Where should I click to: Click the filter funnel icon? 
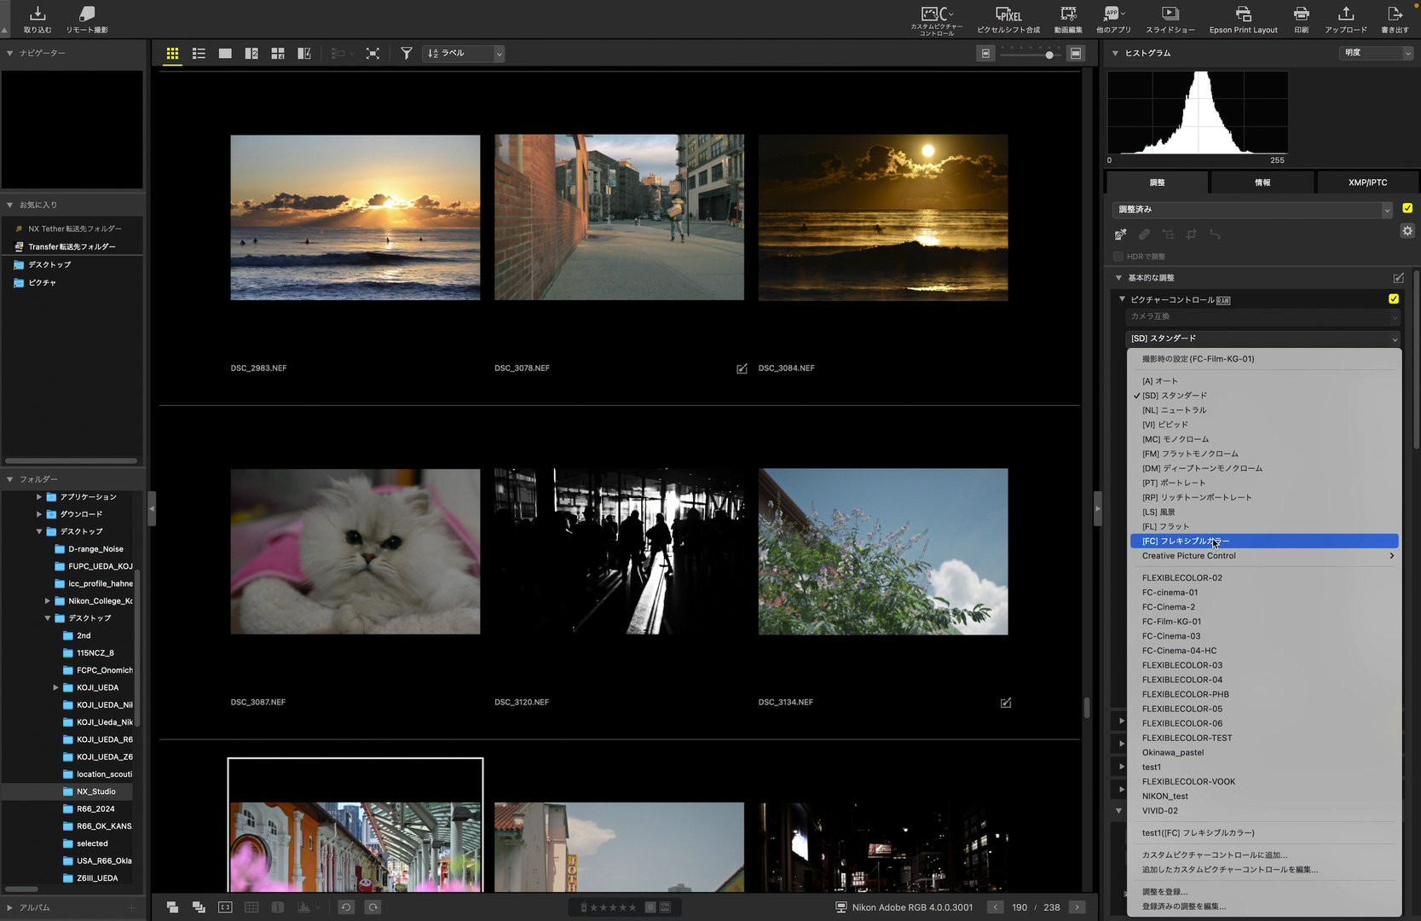407,54
